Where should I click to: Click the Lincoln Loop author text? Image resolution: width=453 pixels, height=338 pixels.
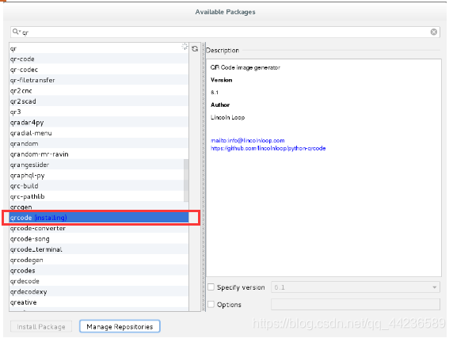click(227, 117)
